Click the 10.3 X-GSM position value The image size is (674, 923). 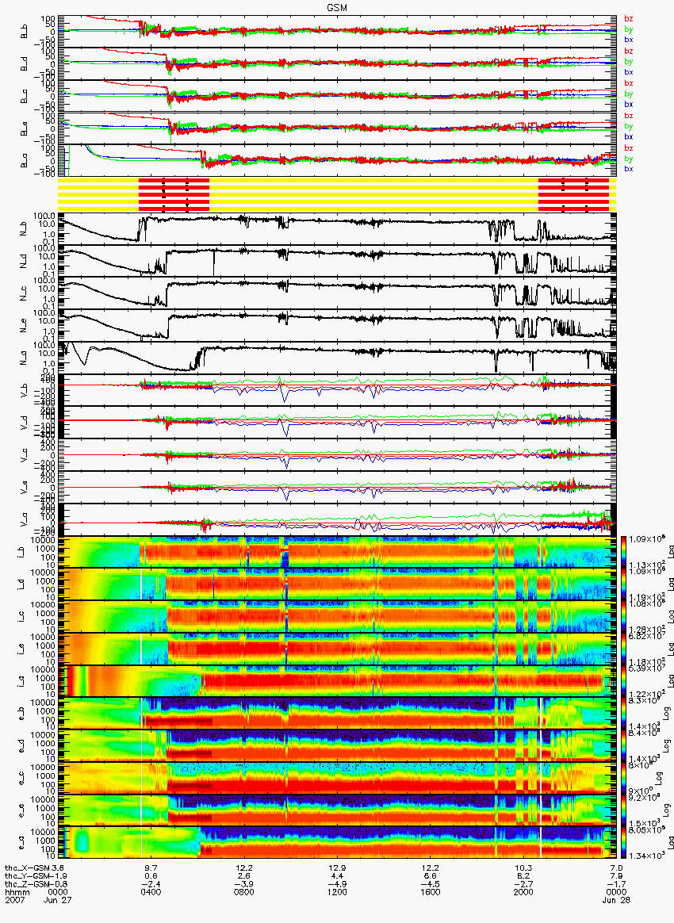click(x=523, y=868)
